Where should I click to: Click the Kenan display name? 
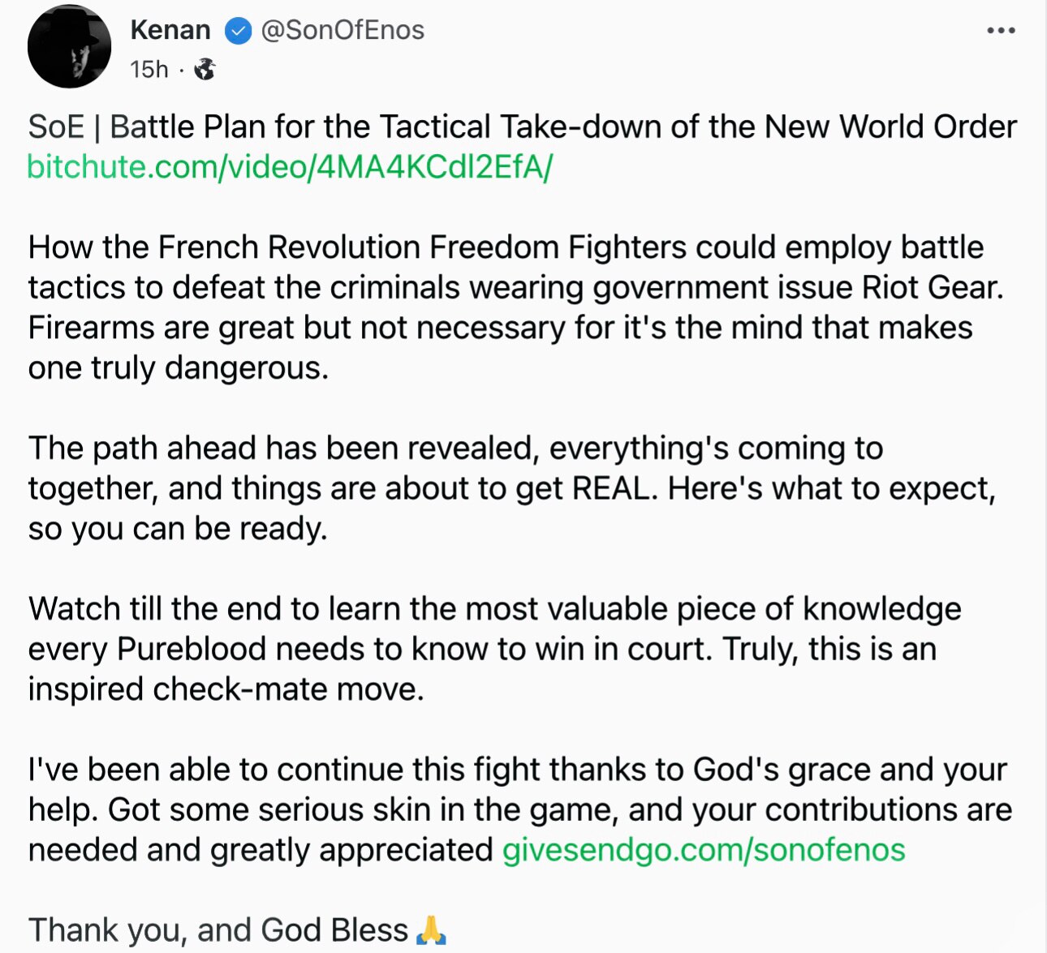[x=170, y=30]
